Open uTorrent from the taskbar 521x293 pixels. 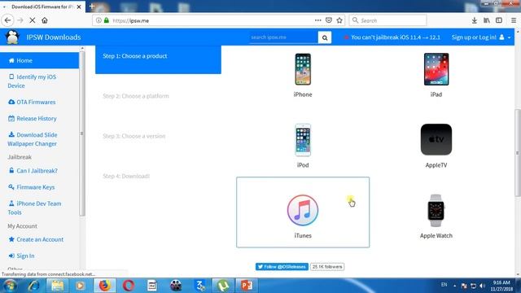(x=222, y=286)
